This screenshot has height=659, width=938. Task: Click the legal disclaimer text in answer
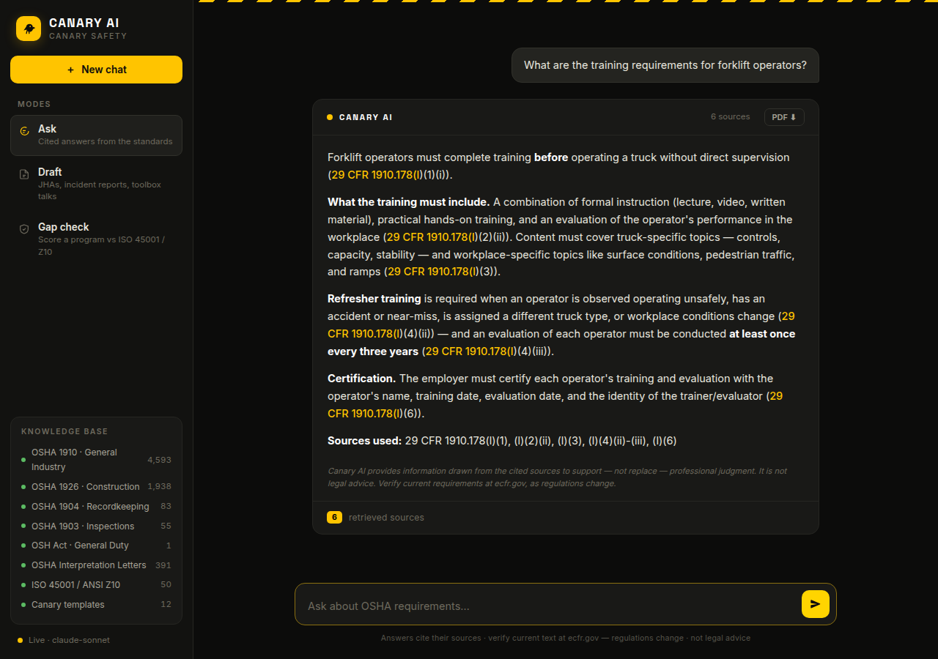click(x=558, y=477)
